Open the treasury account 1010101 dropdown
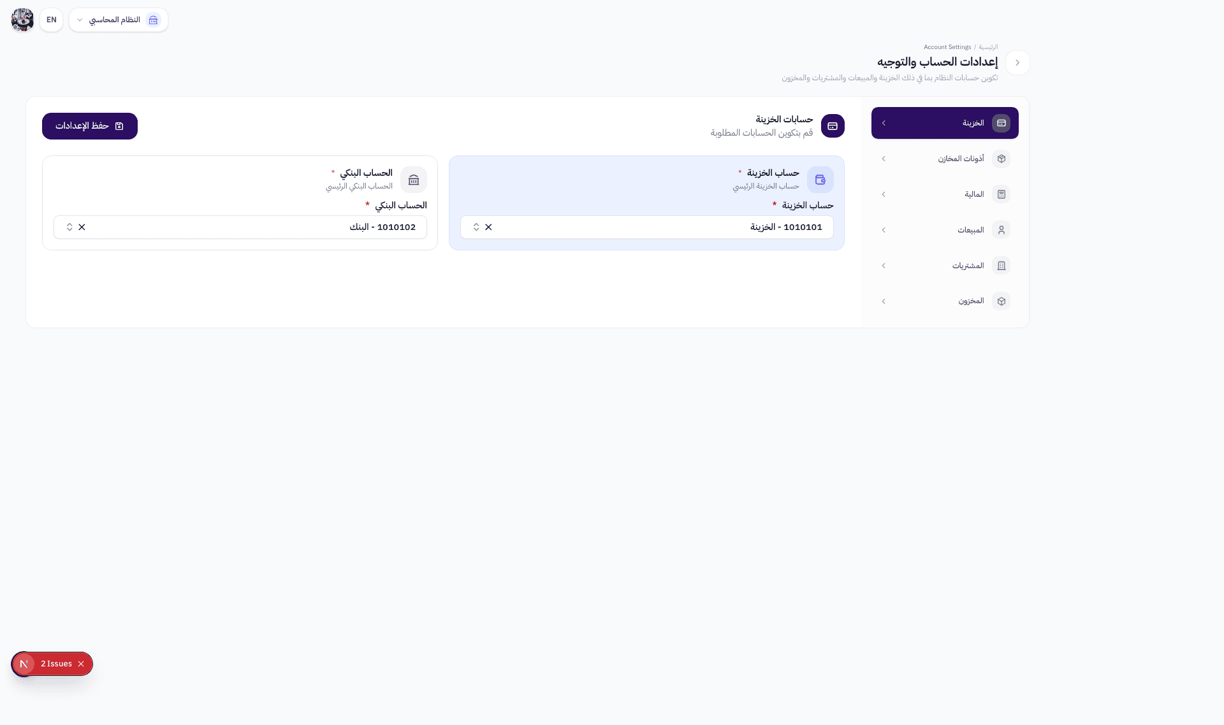The width and height of the screenshot is (1224, 725). point(476,227)
